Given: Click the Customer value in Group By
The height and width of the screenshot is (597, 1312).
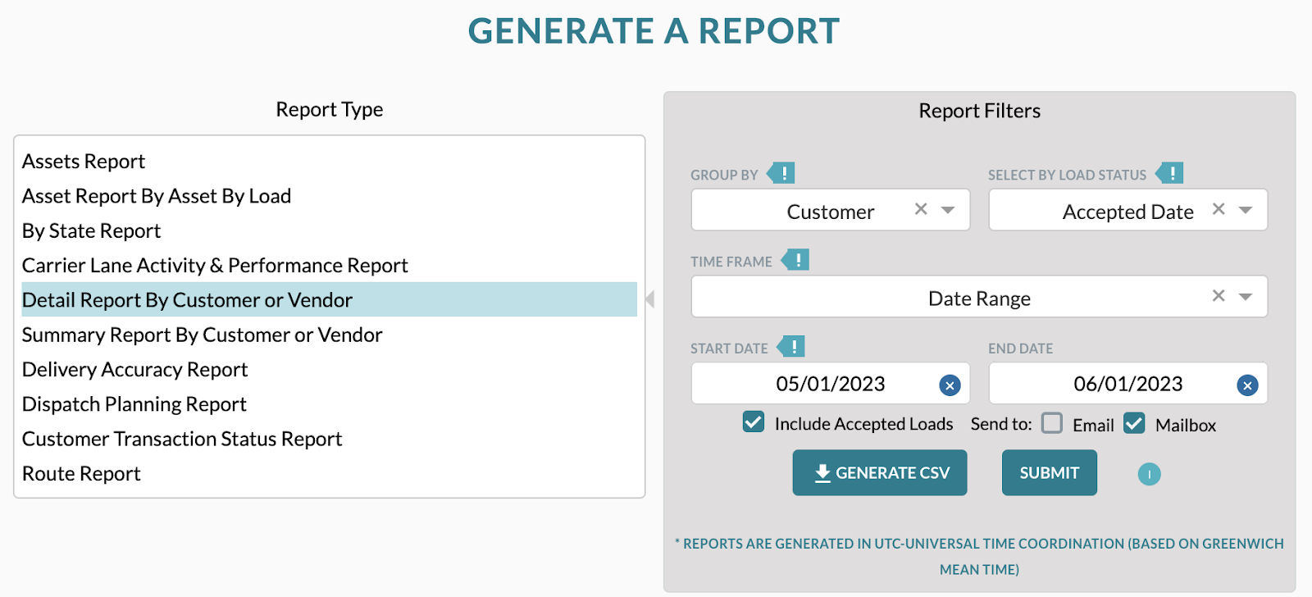Looking at the screenshot, I should [x=831, y=212].
